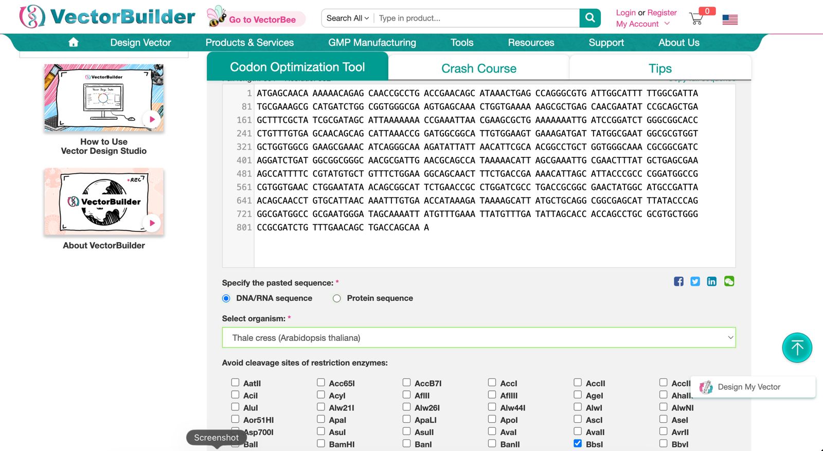Click the search magnifier button

590,18
